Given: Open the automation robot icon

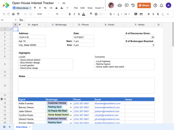Looking at the screenshot, I should pos(119,5).
